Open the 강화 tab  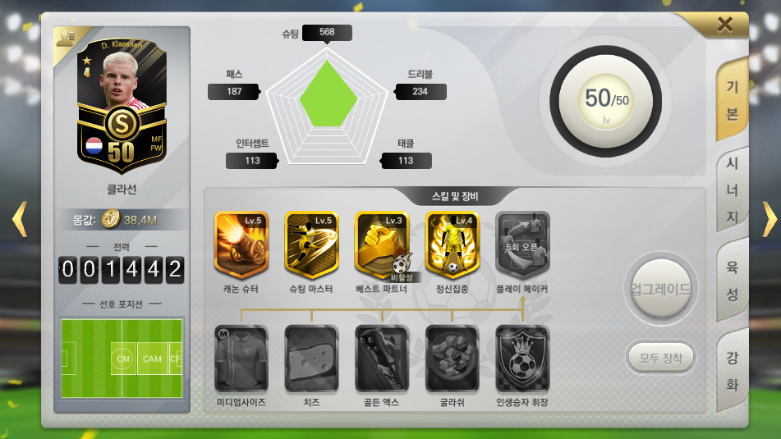click(x=732, y=371)
